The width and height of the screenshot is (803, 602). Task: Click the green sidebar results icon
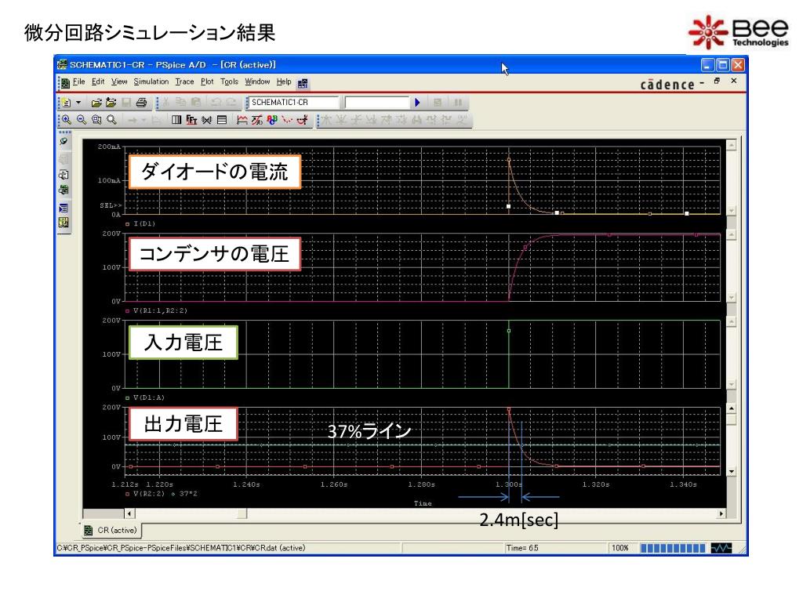(x=64, y=190)
